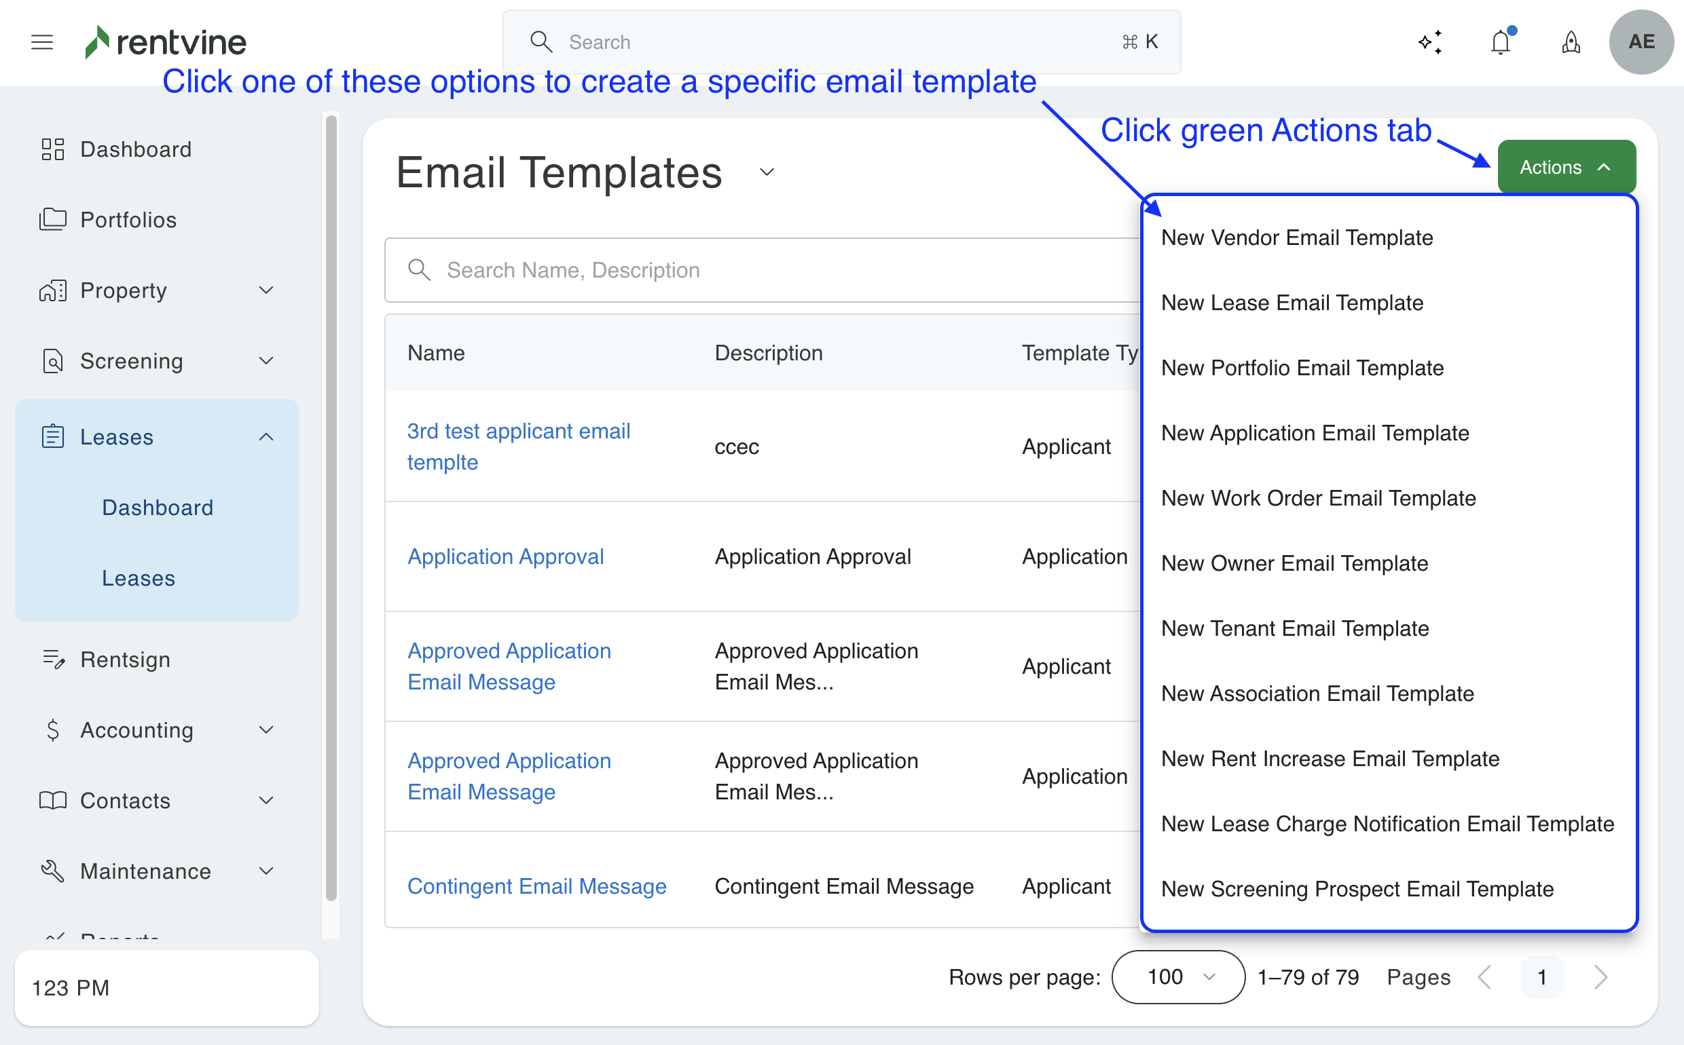Open the hamburger navigation menu icon
Image resolution: width=1684 pixels, height=1045 pixels.
(42, 42)
